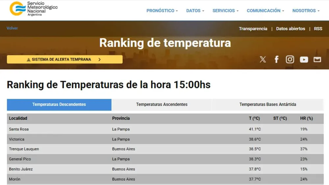Image resolution: width=329 pixels, height=185 pixels.
Task: Expand the NOSOTROS dropdown menu
Action: tap(306, 11)
